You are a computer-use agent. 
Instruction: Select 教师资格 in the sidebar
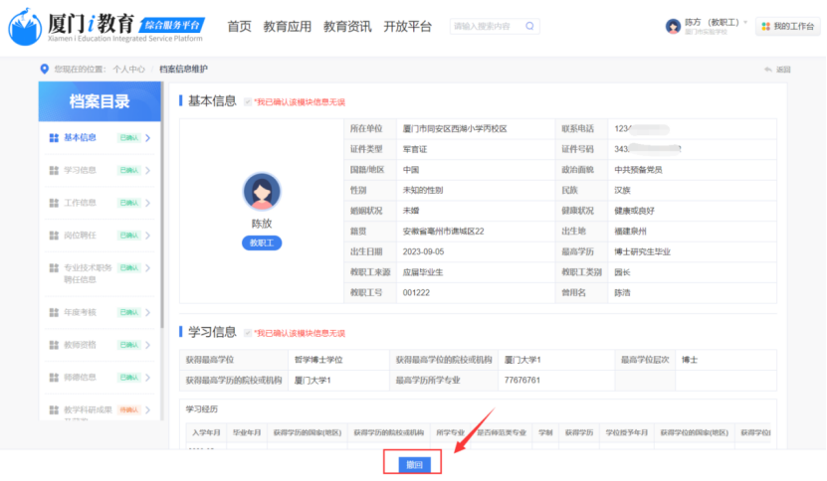pyautogui.click(x=80, y=345)
